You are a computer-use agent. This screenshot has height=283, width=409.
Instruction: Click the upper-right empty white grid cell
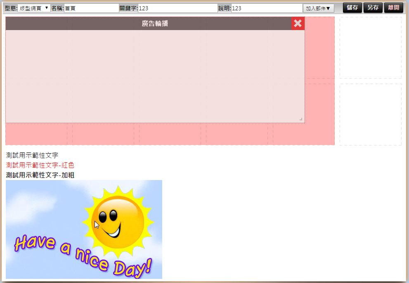[x=370, y=48]
